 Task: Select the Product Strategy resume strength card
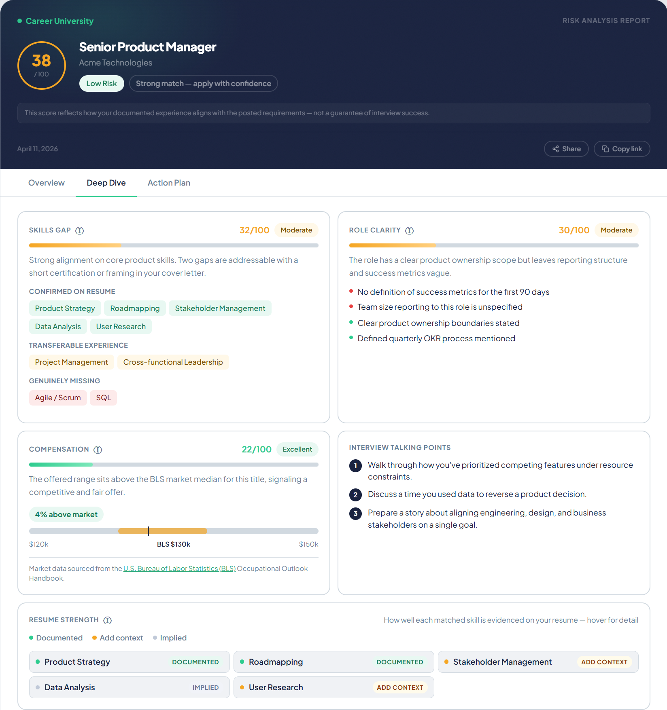point(130,662)
